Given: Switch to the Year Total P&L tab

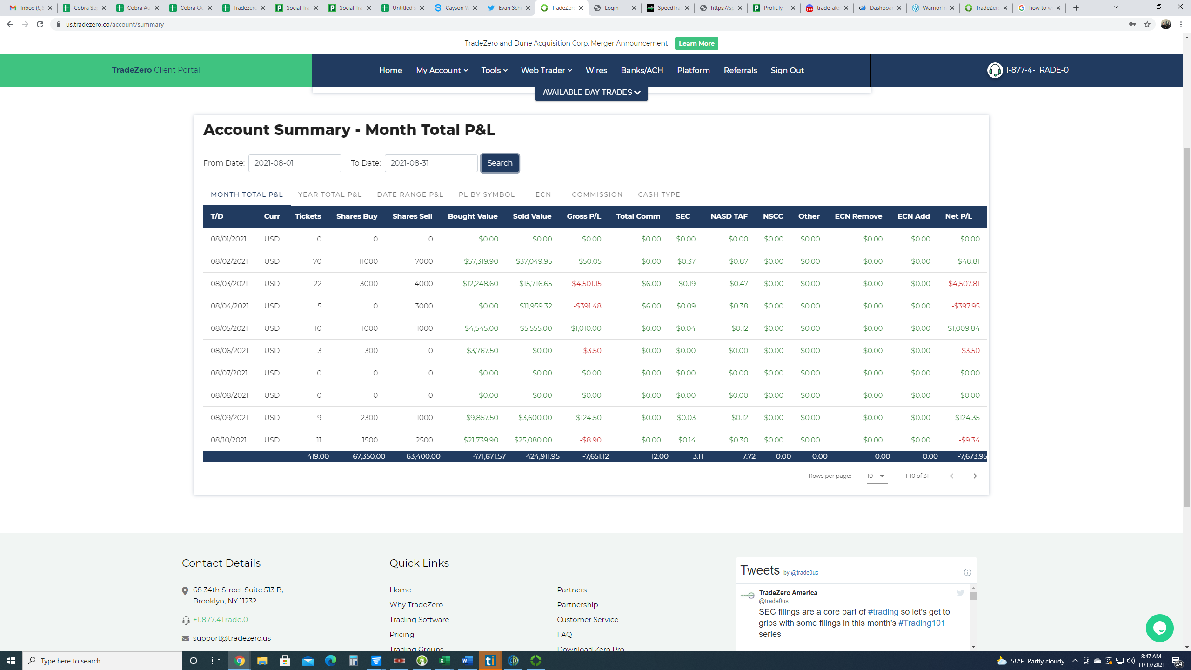Looking at the screenshot, I should 330,194.
